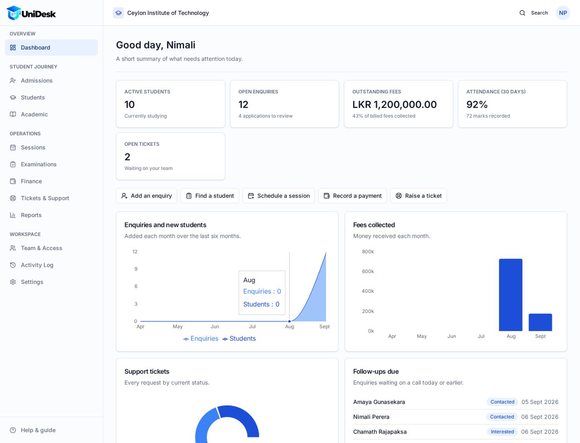Viewport: 580px width, 443px height.
Task: Select Nimali Perera follow-up row
Action: pyautogui.click(x=456, y=417)
